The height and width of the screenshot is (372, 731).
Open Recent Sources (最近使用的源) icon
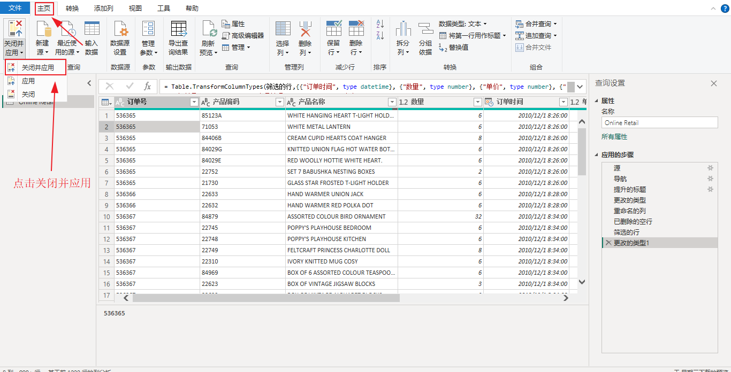pyautogui.click(x=67, y=29)
